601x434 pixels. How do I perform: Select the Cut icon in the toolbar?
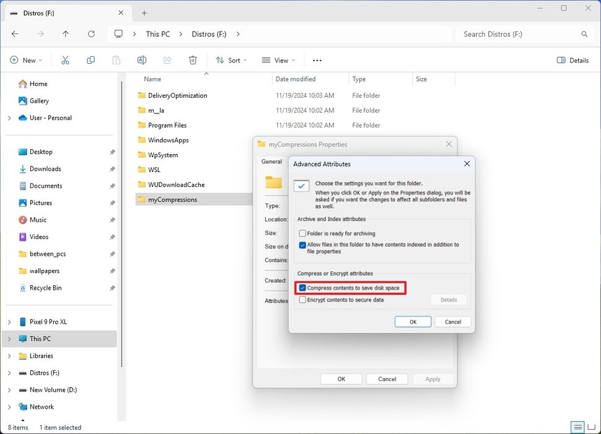pyautogui.click(x=65, y=59)
